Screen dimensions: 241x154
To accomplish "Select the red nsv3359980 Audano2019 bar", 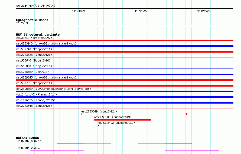I will pos(122,120).
